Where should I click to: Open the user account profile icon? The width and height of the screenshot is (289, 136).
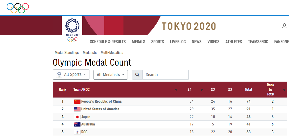click(284, 26)
